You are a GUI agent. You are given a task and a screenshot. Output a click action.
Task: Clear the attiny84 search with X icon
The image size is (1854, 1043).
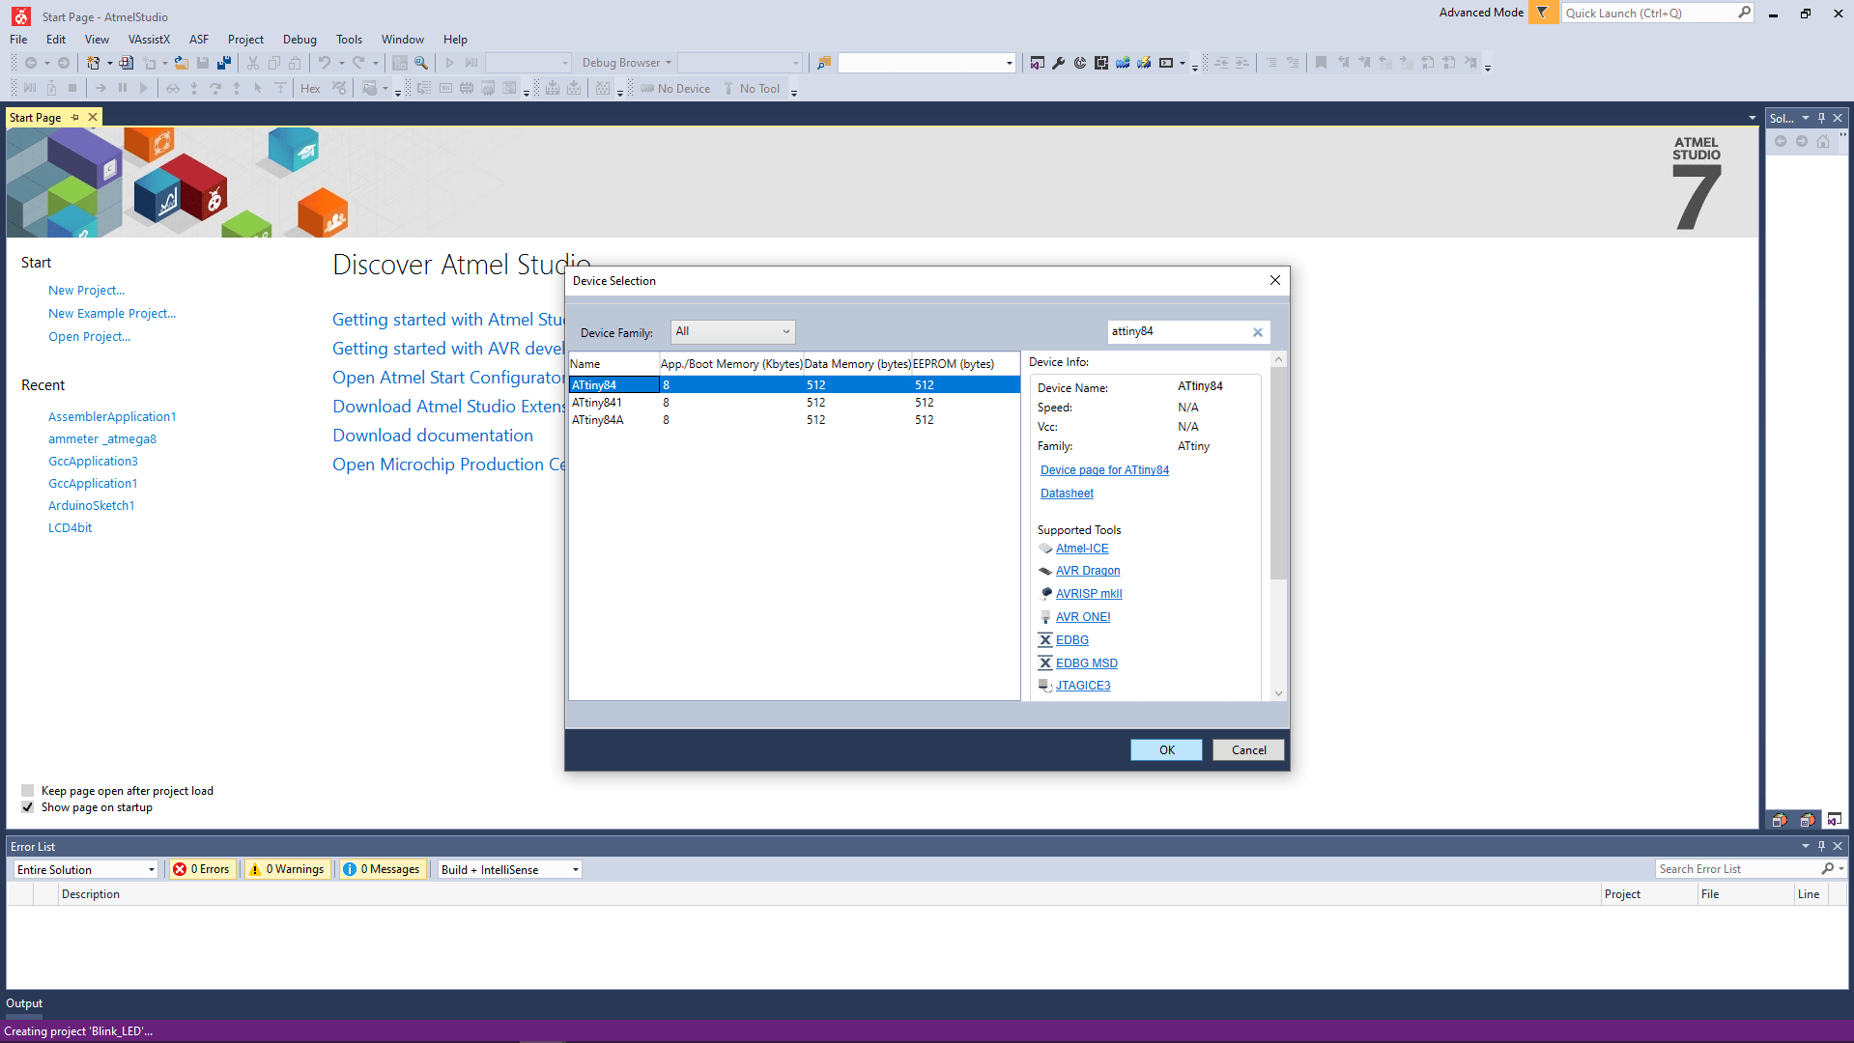[1258, 332]
